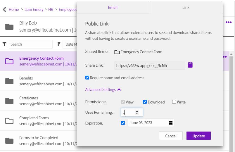This screenshot has height=152, width=235.
Task: Click the Search input field
Action: [x=30, y=44]
